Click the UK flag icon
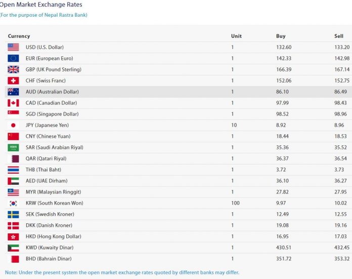Viewport: 352px width, 279px height. coord(13,69)
